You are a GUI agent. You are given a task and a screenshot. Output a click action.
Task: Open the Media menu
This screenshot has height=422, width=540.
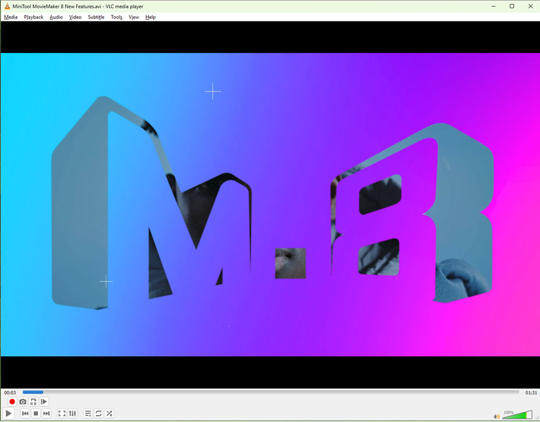tap(10, 17)
